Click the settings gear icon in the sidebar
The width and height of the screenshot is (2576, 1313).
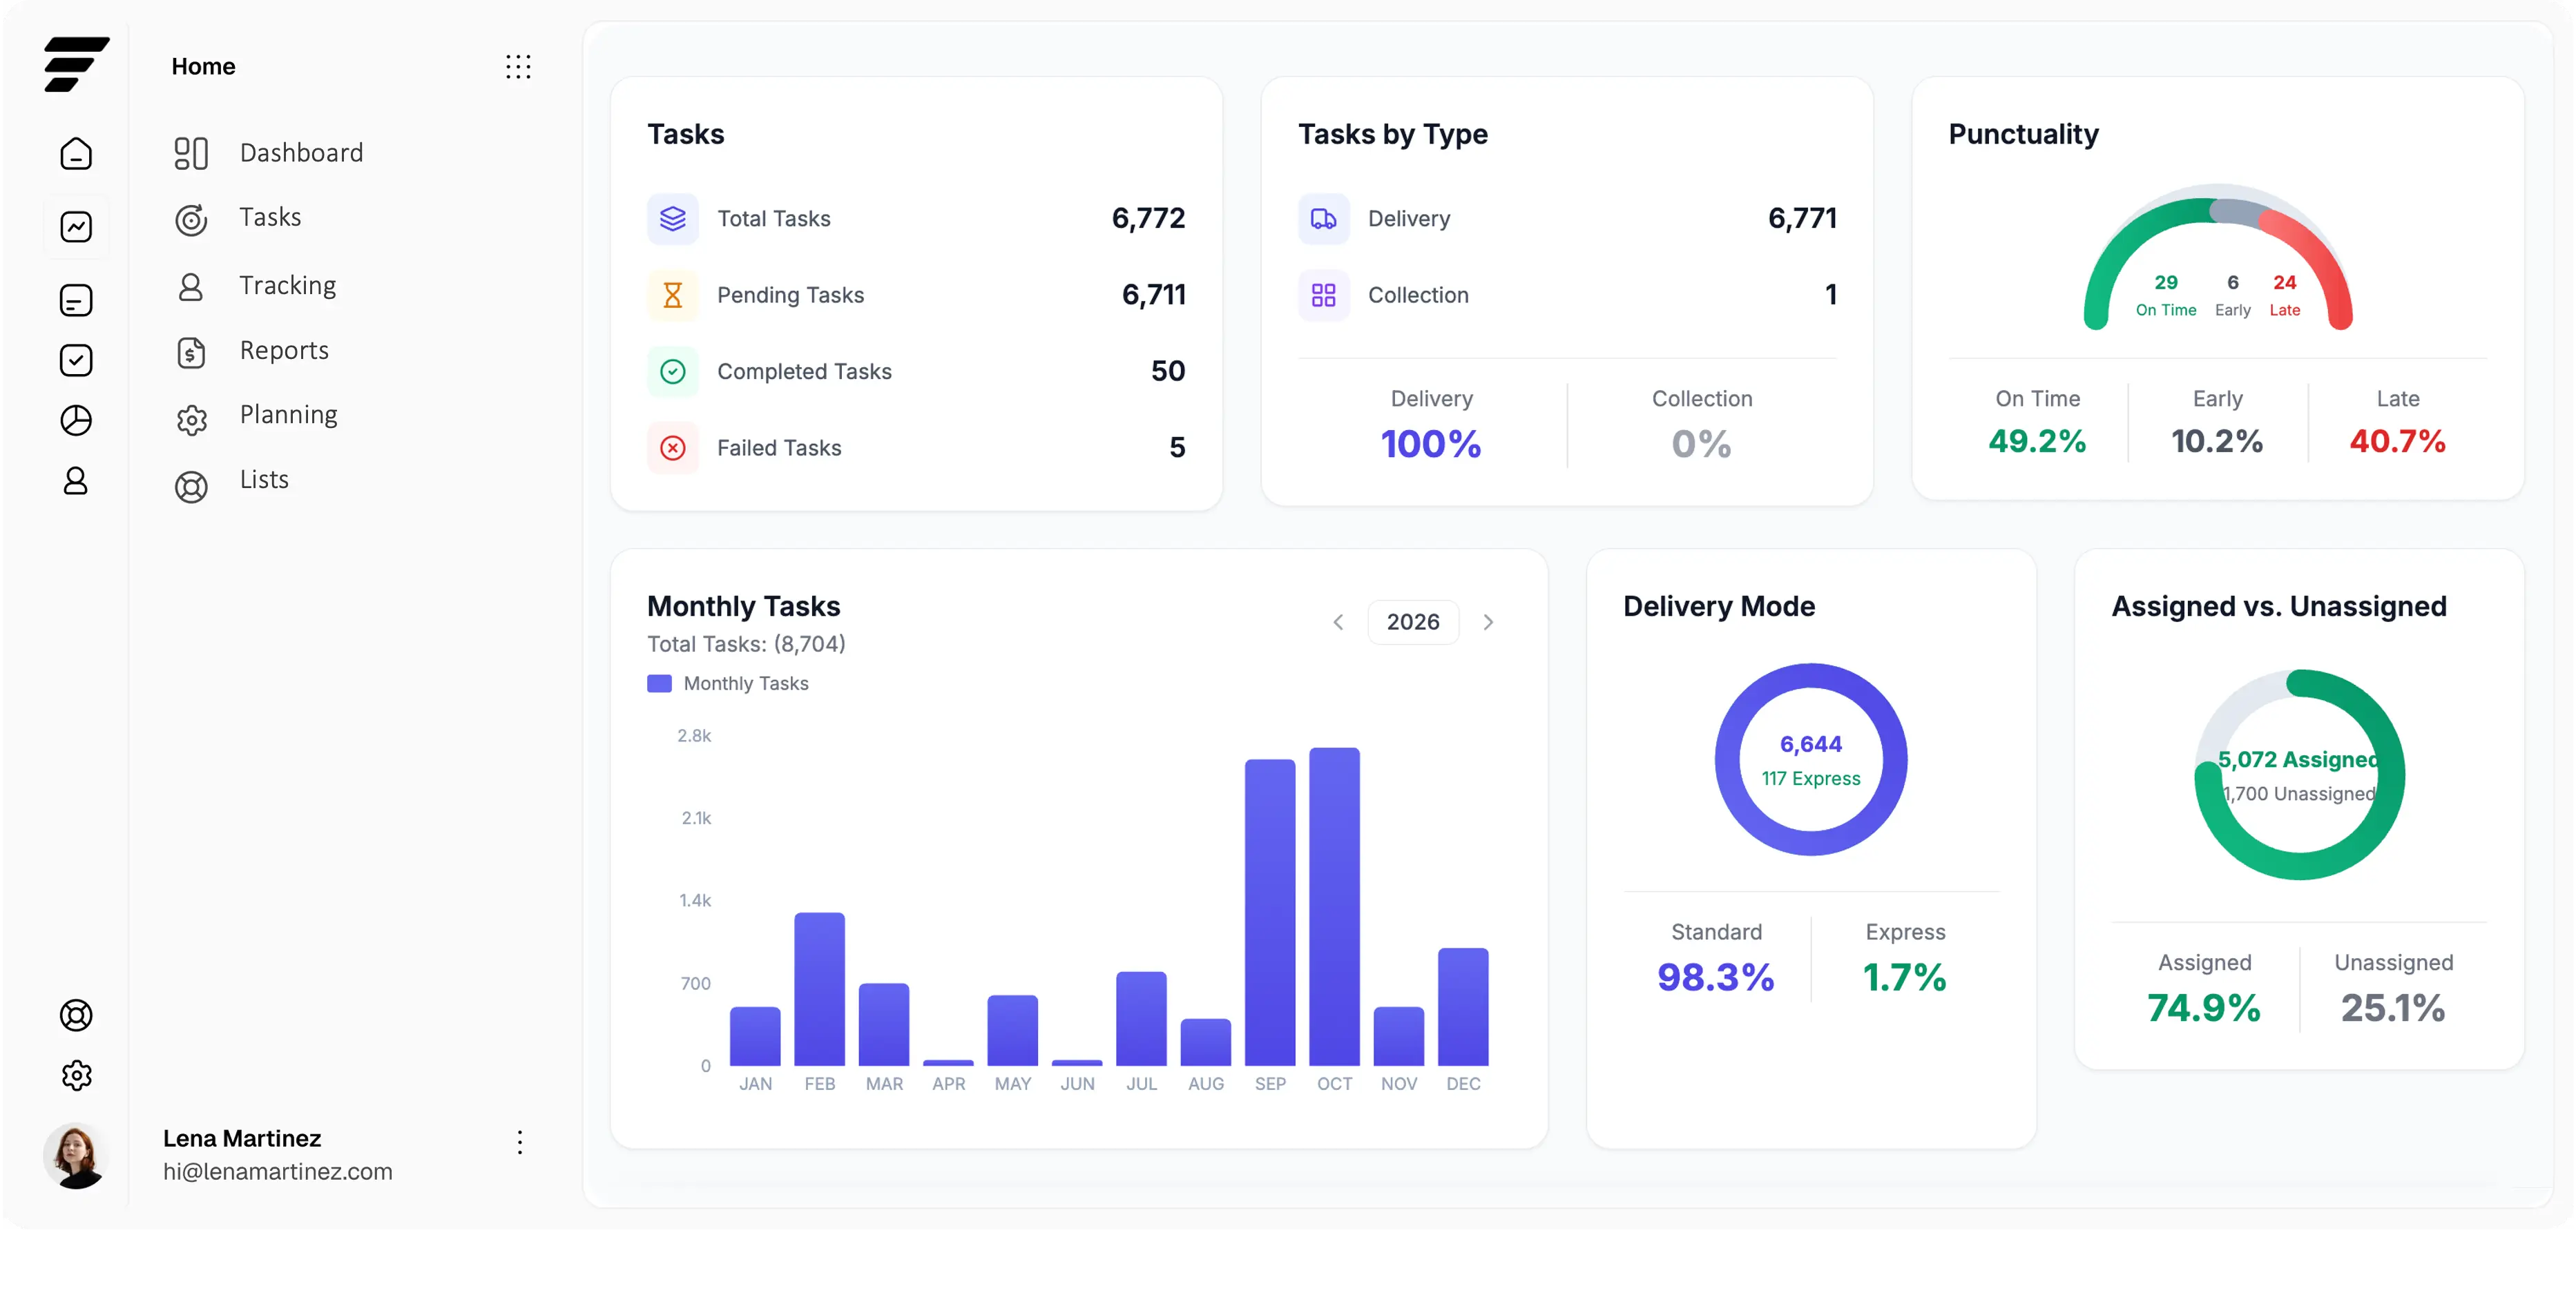point(76,1075)
